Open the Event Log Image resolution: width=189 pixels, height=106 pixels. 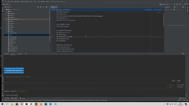pos(183,98)
